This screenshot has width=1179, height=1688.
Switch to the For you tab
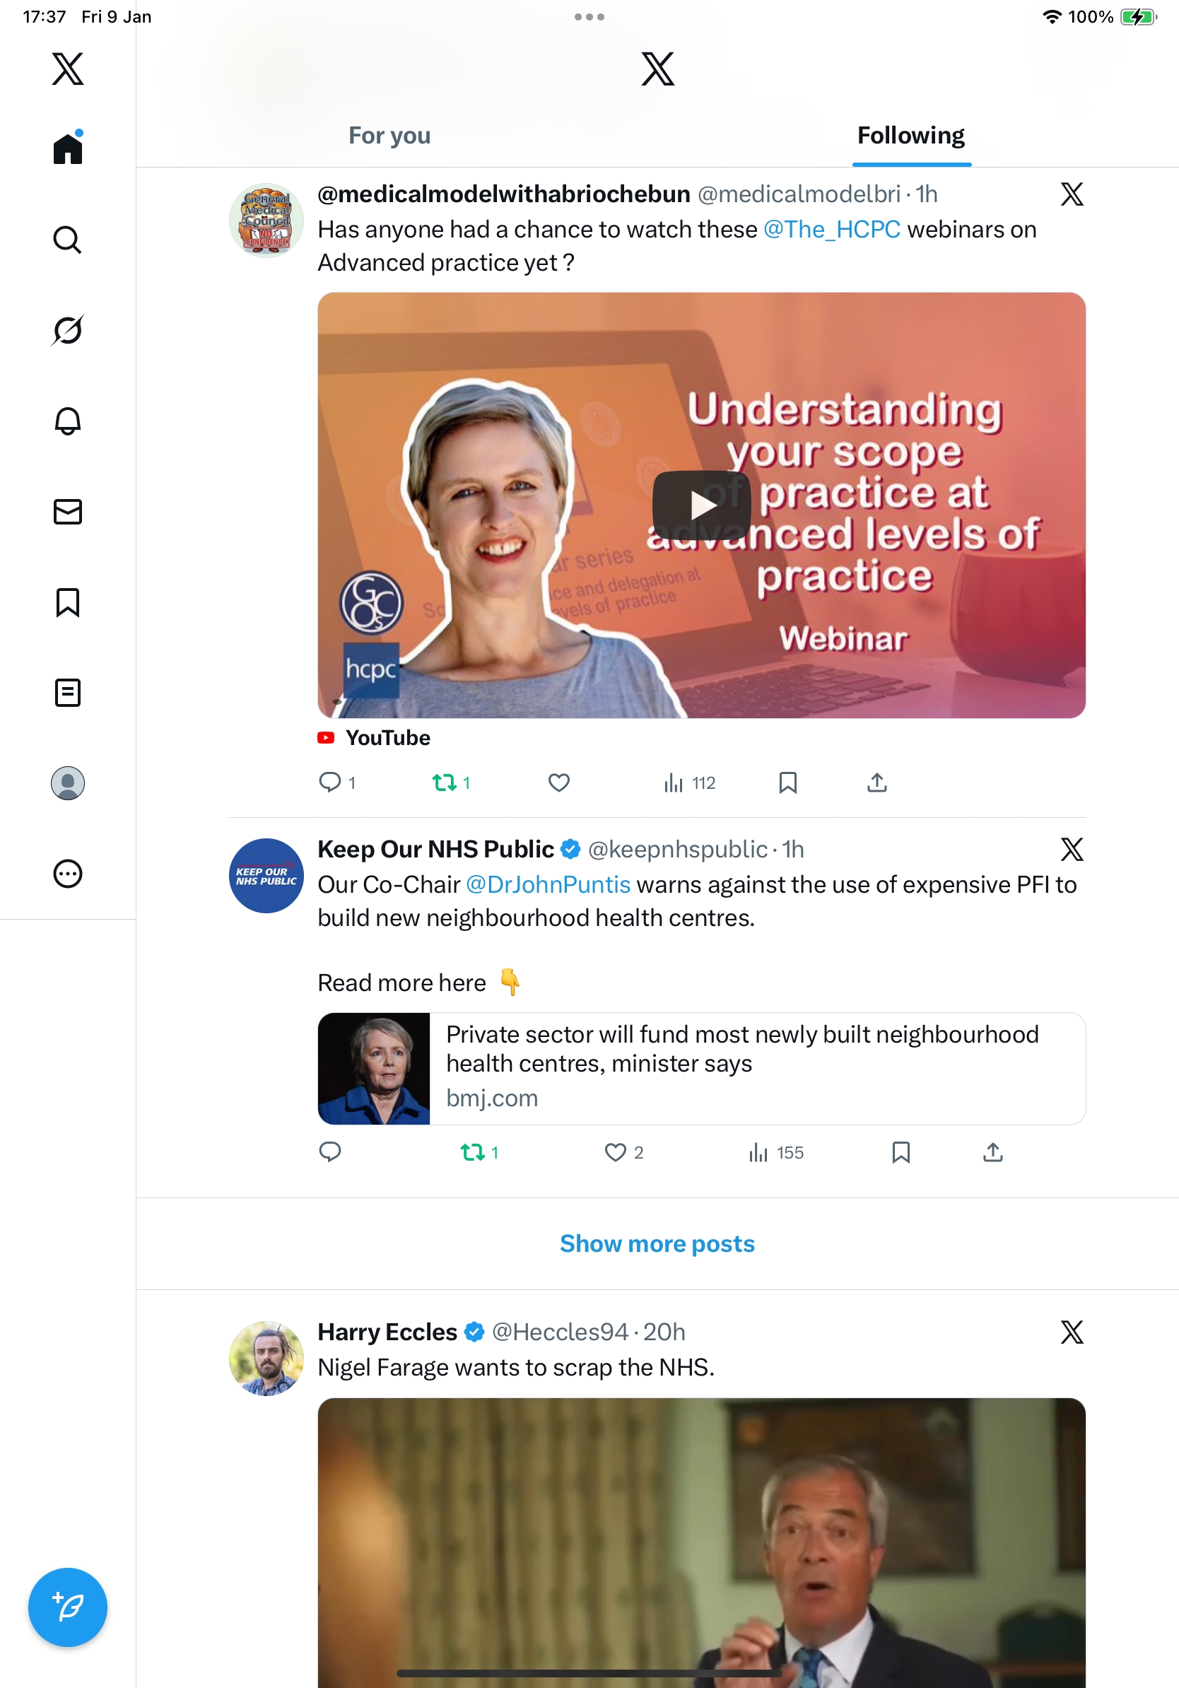coord(389,135)
